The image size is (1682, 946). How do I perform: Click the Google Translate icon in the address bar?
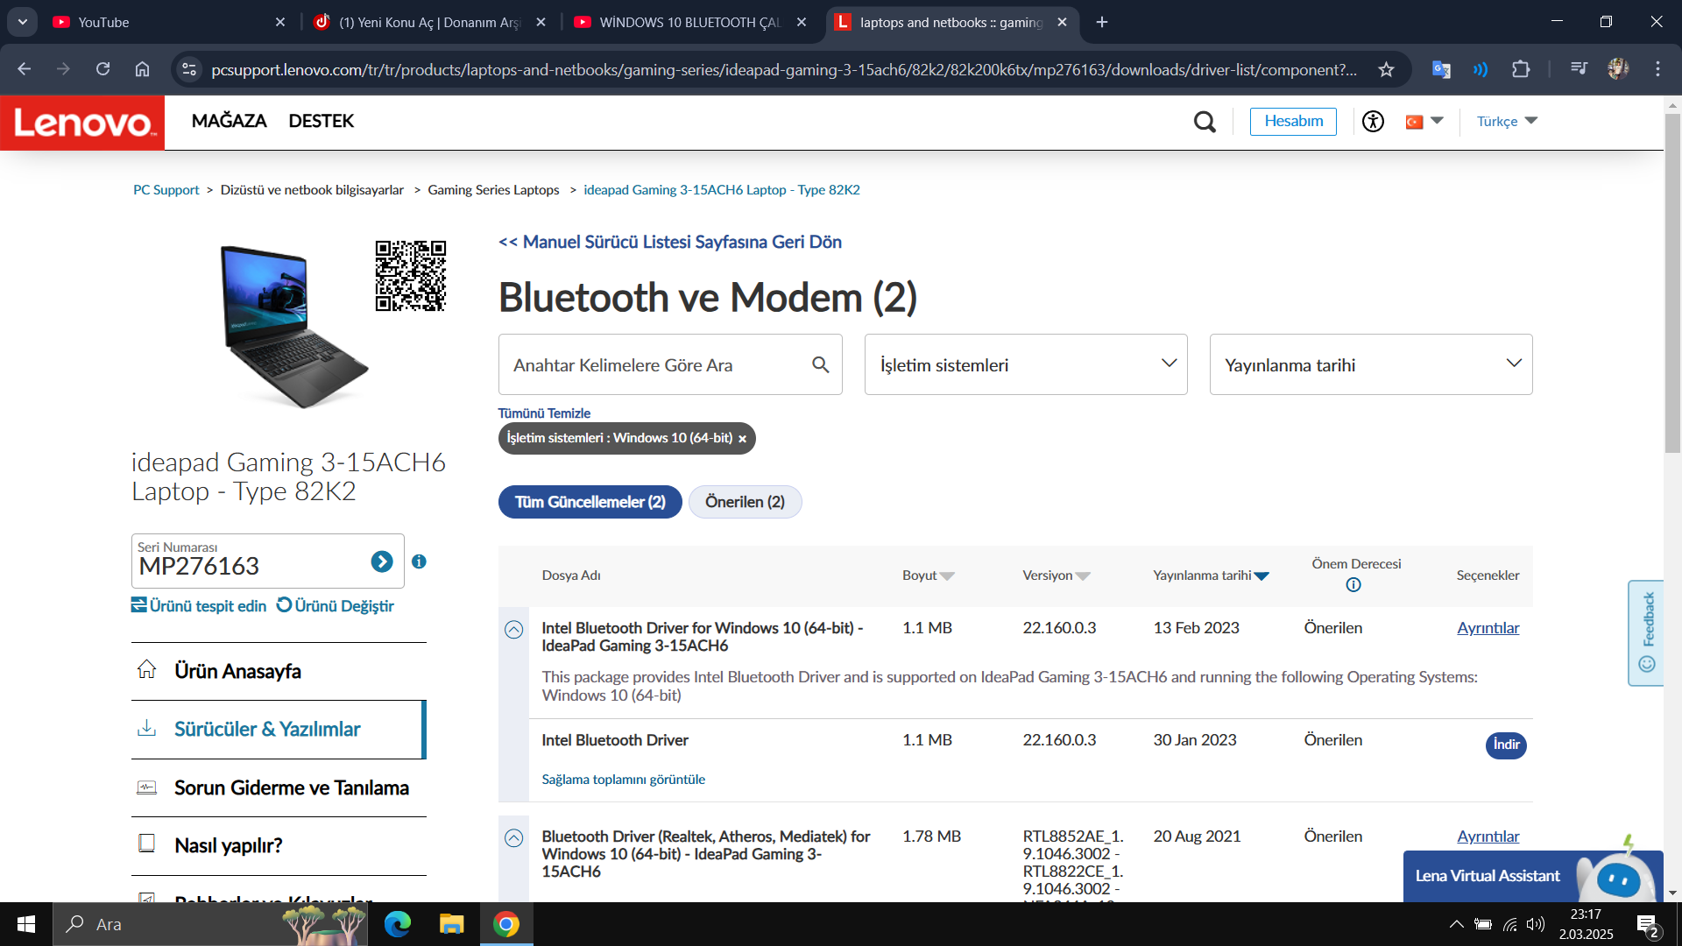point(1440,69)
